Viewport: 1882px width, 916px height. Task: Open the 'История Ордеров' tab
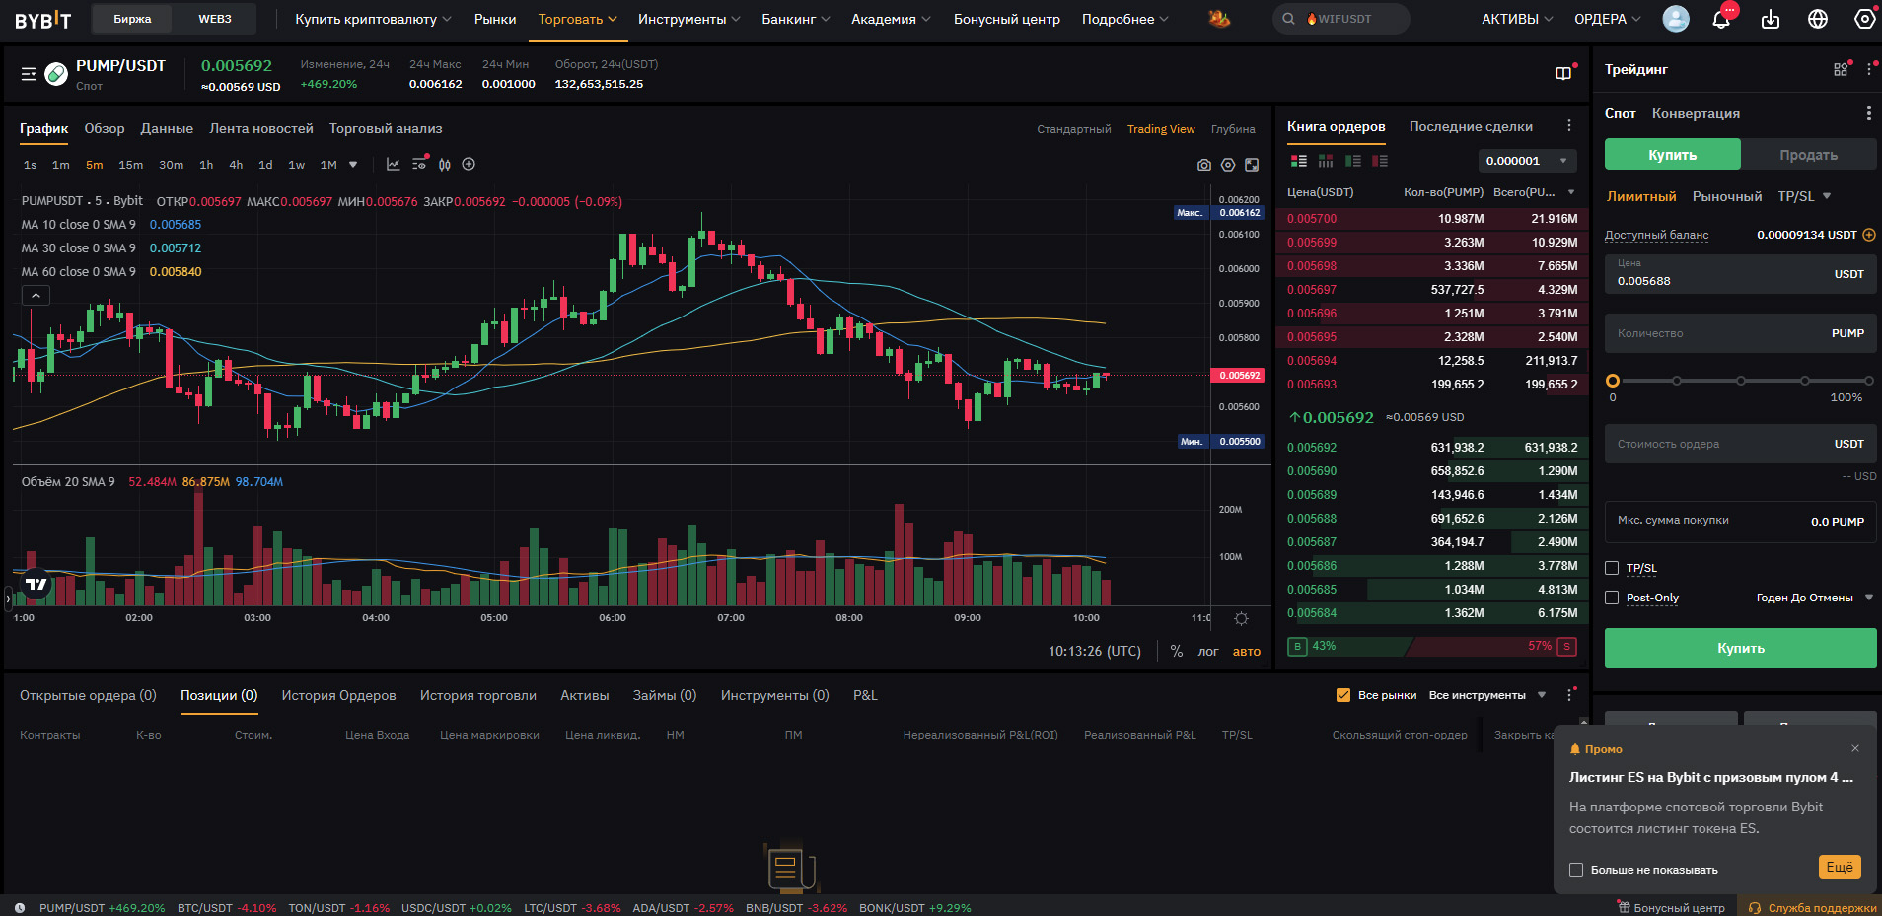click(x=338, y=695)
